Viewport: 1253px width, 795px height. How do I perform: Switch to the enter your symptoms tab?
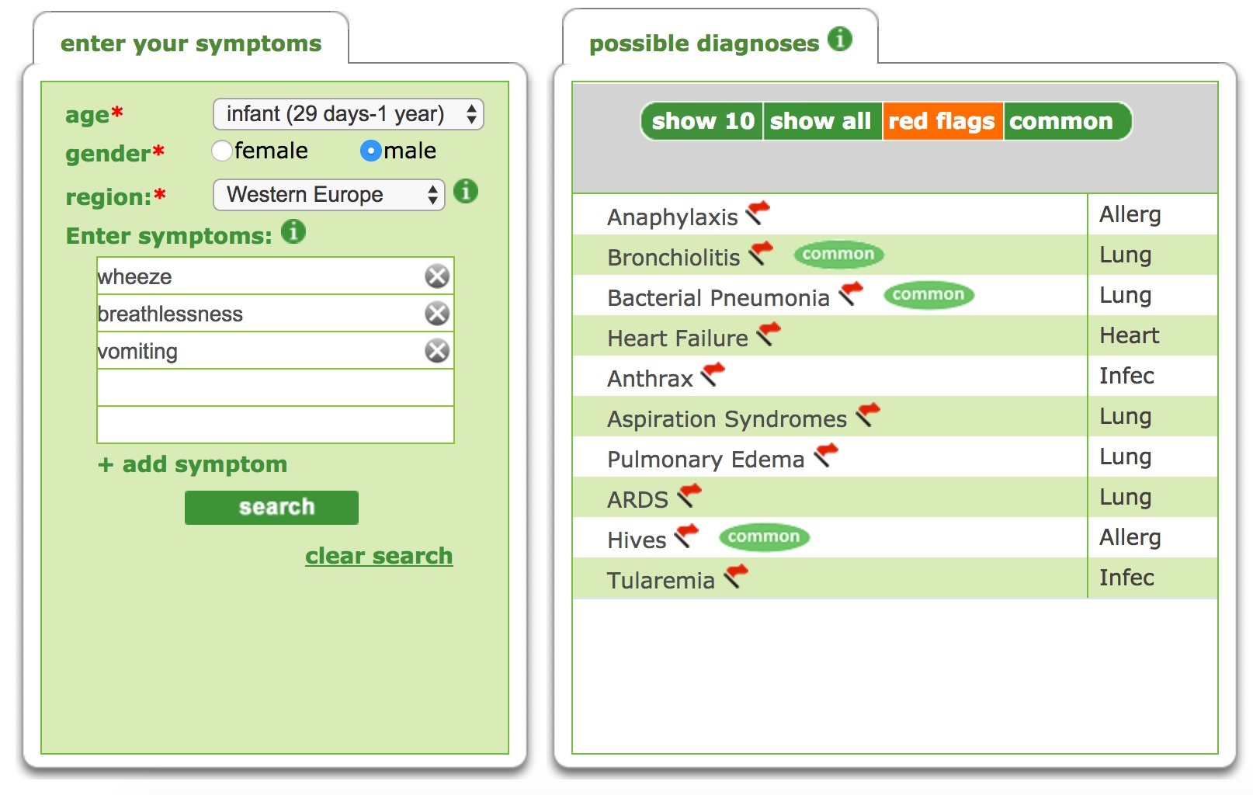click(x=192, y=43)
